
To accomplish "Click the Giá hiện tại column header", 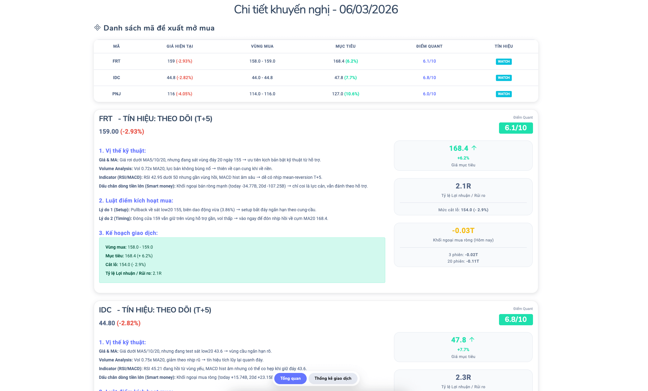I will click(180, 46).
